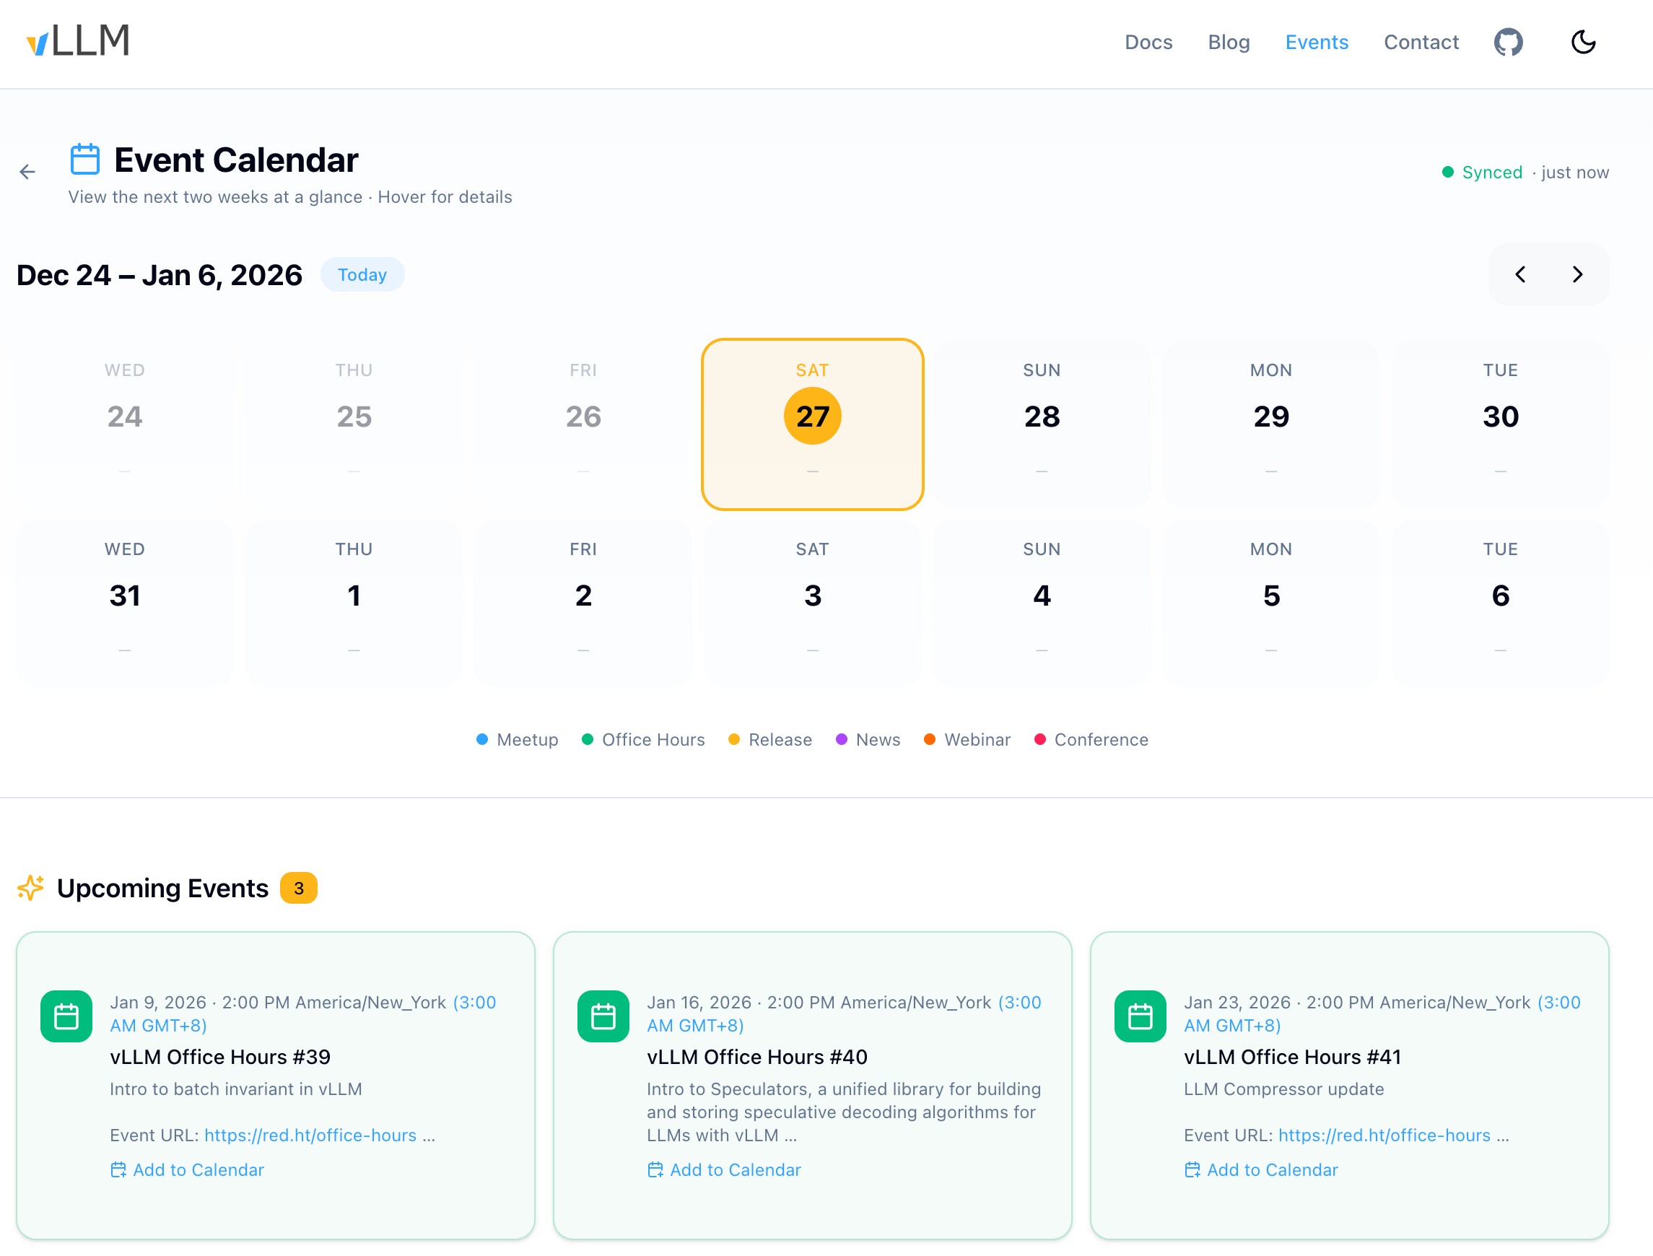The image size is (1653, 1256).
Task: Click the calendar icon next to Event Calendar
Action: pos(84,160)
